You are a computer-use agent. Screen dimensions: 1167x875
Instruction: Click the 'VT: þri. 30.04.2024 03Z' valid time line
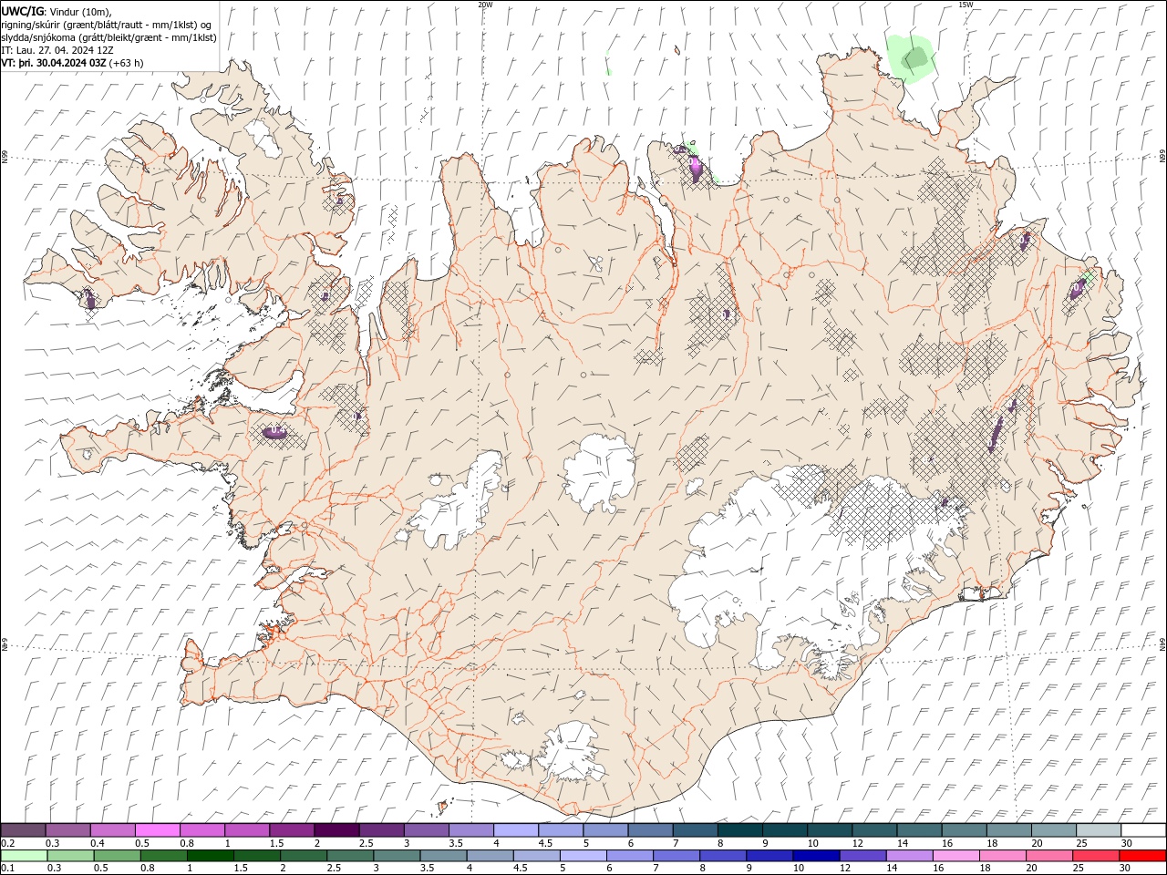tap(54, 63)
